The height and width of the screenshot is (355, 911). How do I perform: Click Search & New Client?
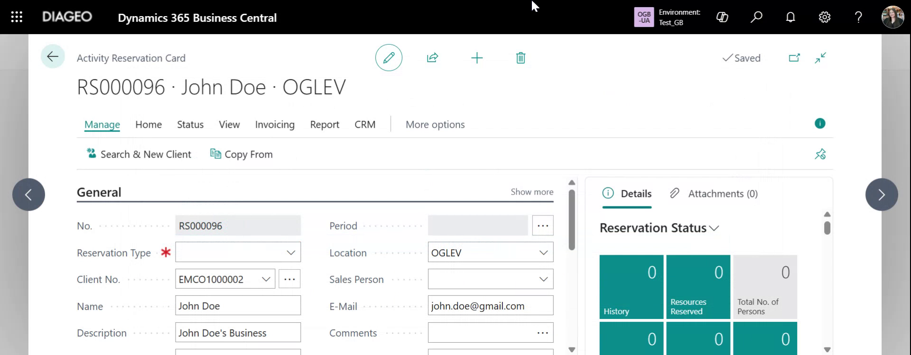tap(139, 154)
